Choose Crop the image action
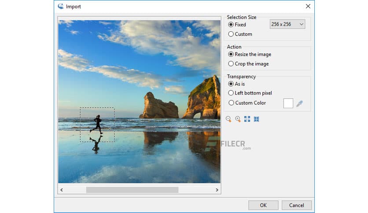This screenshot has height=213, width=368. tap(248, 63)
